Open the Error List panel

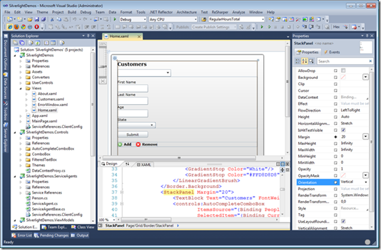coord(21,235)
